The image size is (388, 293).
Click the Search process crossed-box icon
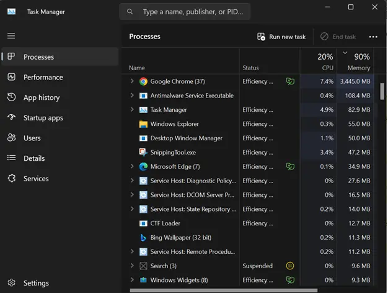coord(143,266)
